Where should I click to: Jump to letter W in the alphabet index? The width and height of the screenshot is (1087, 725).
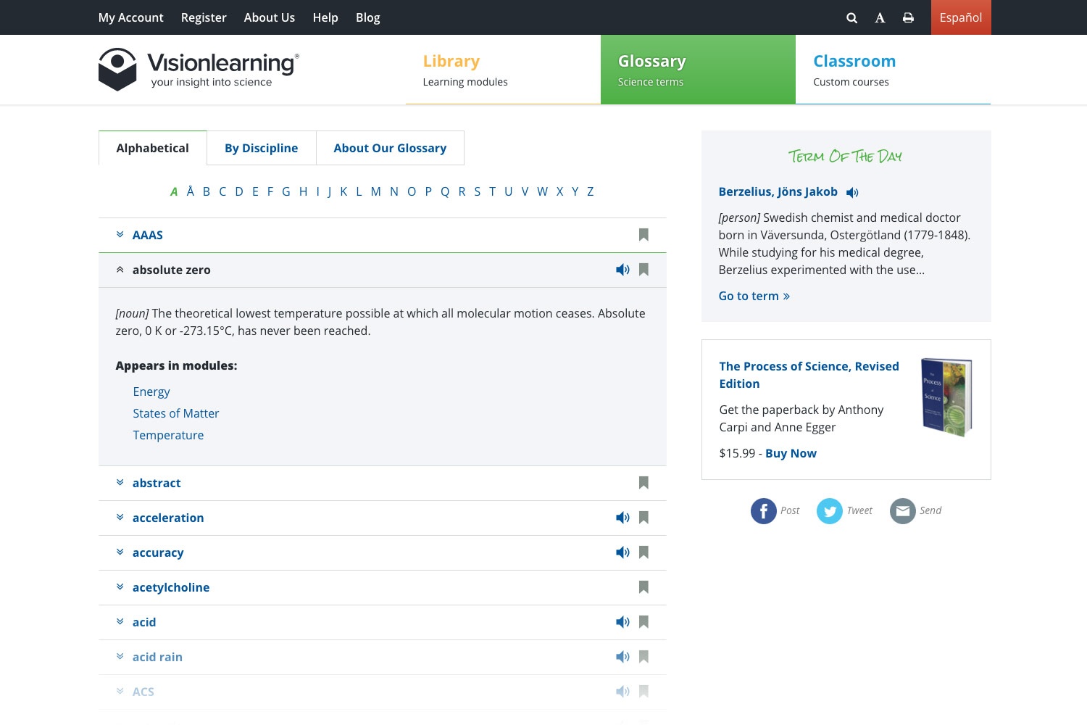(542, 191)
